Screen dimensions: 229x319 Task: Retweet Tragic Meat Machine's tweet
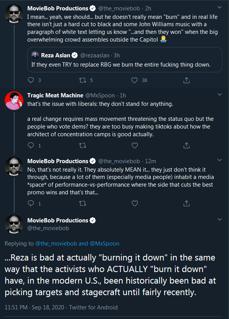click(82, 145)
